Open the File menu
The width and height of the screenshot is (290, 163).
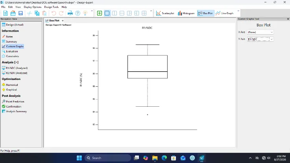(3, 7)
